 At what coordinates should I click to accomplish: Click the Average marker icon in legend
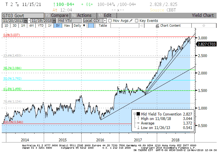coord(138,123)
